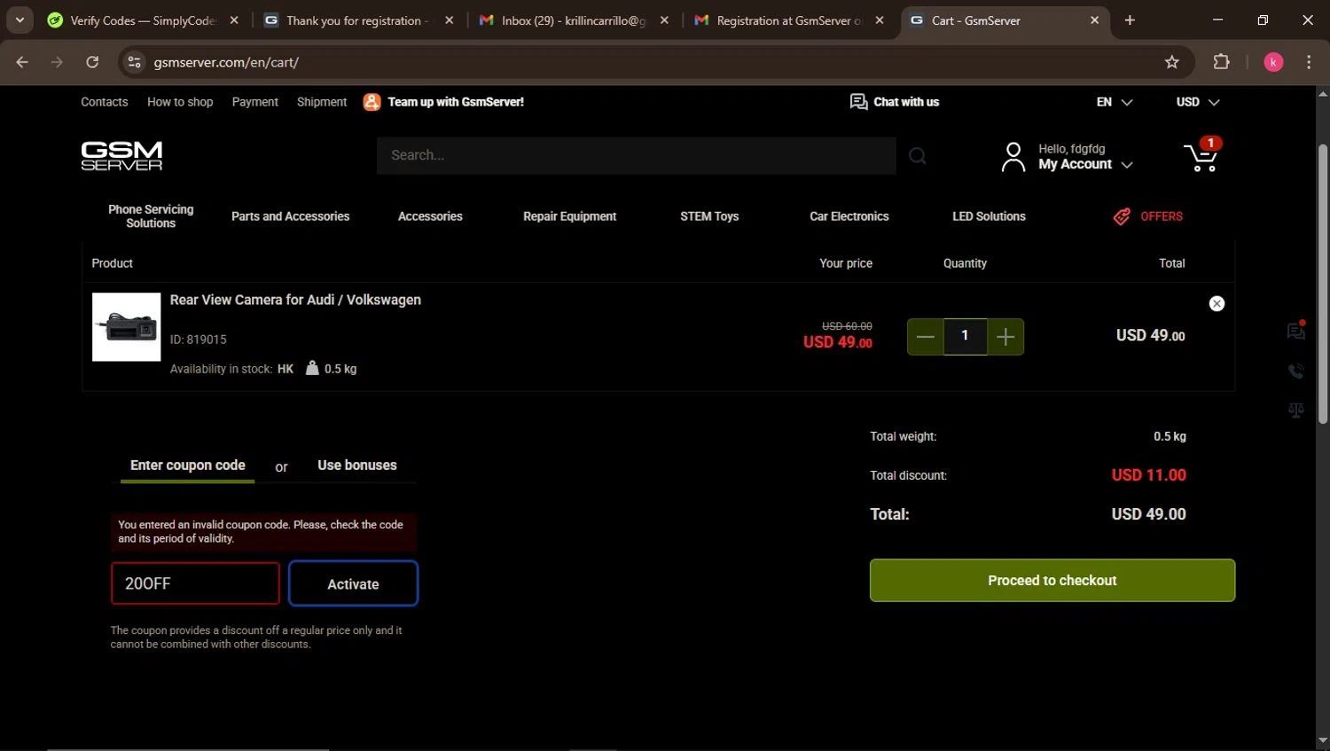Click the site Search field
Screen dimensions: 1330x751
[637, 155]
